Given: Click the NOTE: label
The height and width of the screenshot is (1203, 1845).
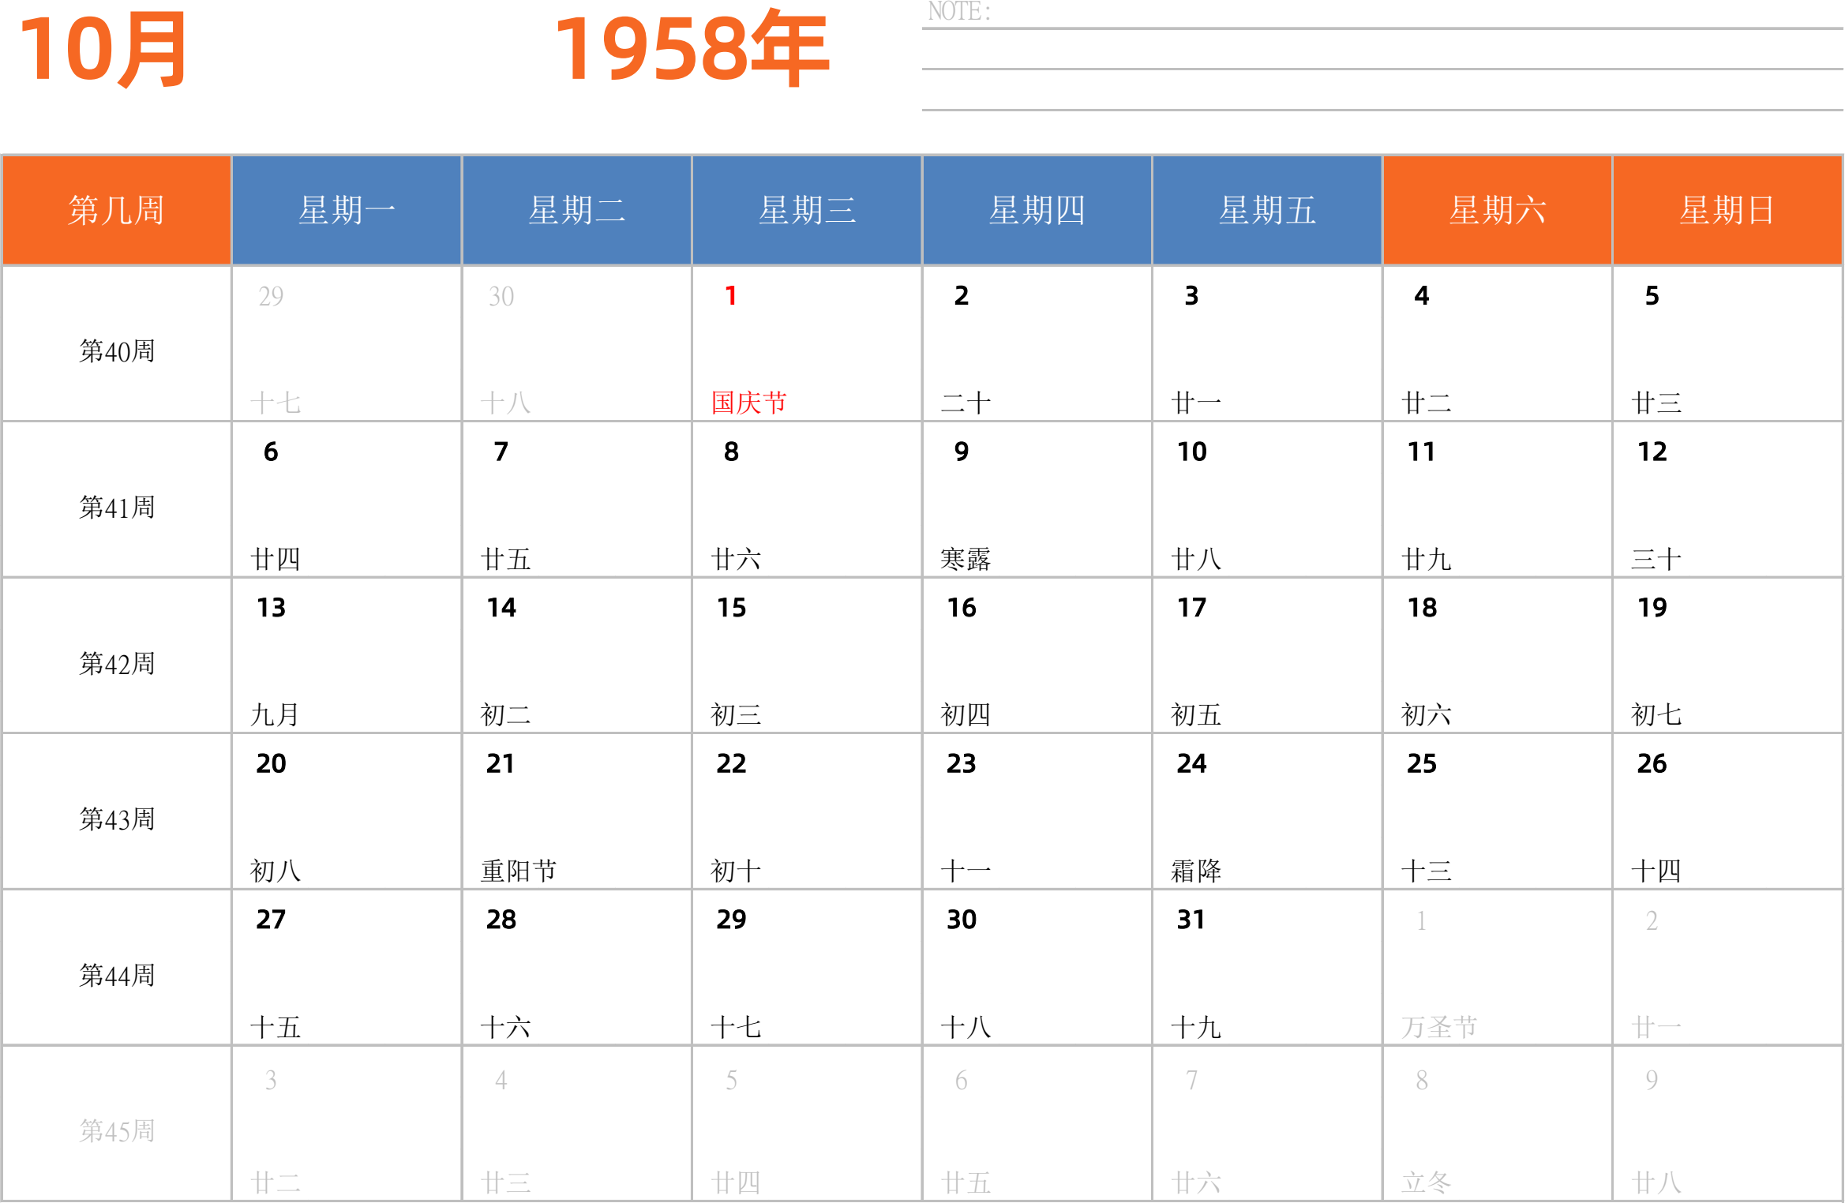Looking at the screenshot, I should pyautogui.click(x=959, y=12).
